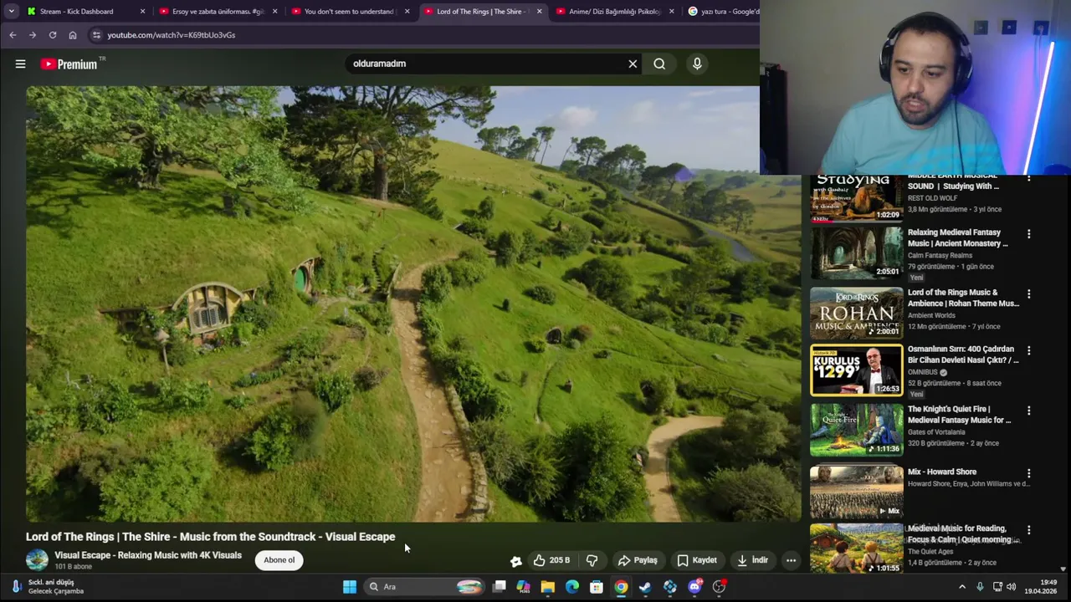
Task: Open Discord from the taskbar
Action: click(x=694, y=587)
